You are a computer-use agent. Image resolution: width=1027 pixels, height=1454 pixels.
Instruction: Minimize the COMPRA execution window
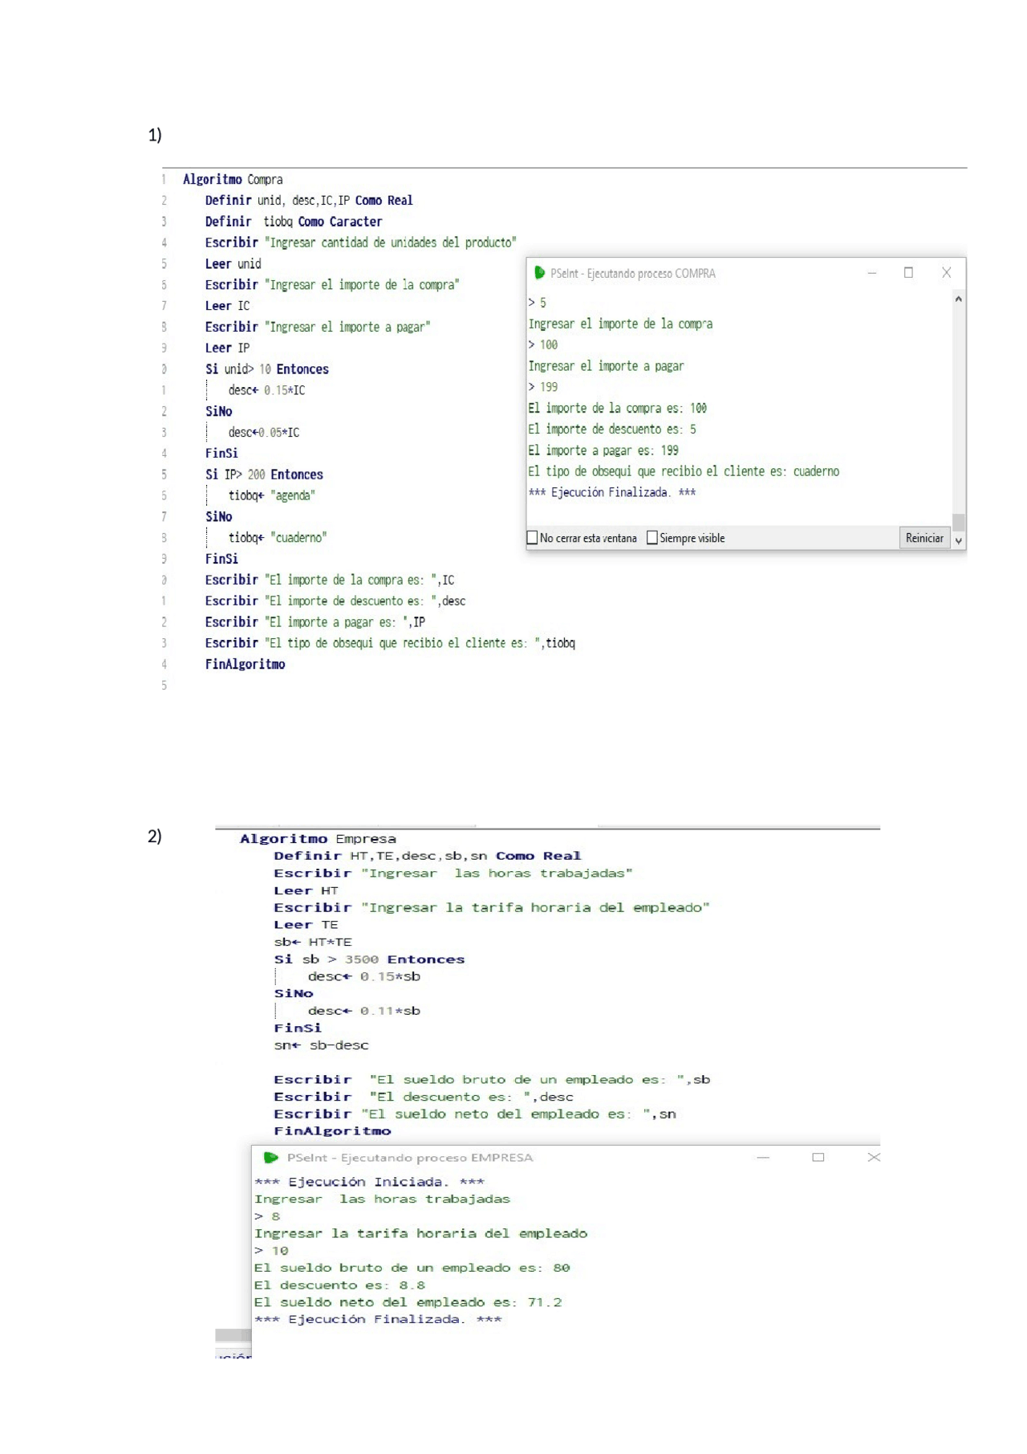pyautogui.click(x=871, y=273)
